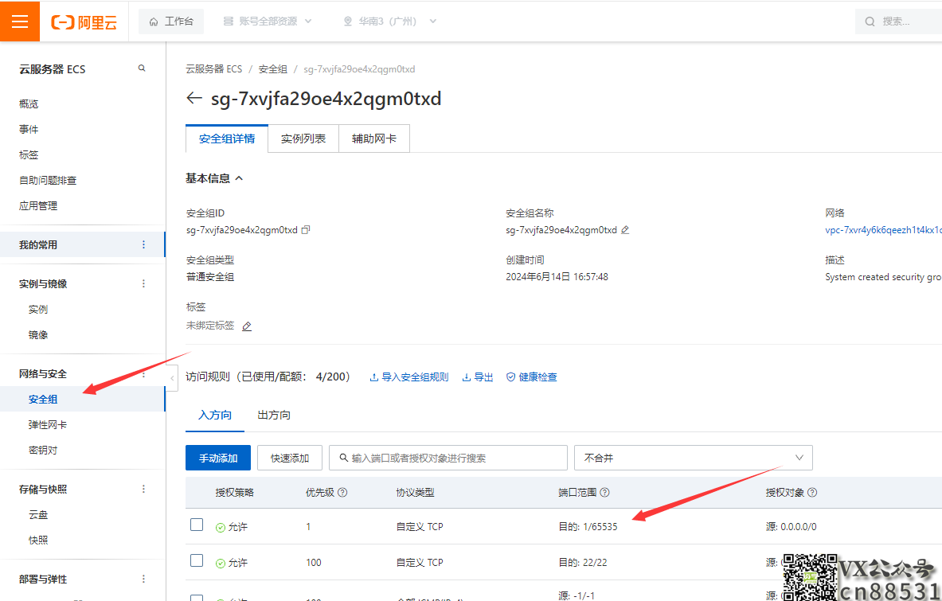
Task: Switch to 安全组详情 tab
Action: (226, 139)
